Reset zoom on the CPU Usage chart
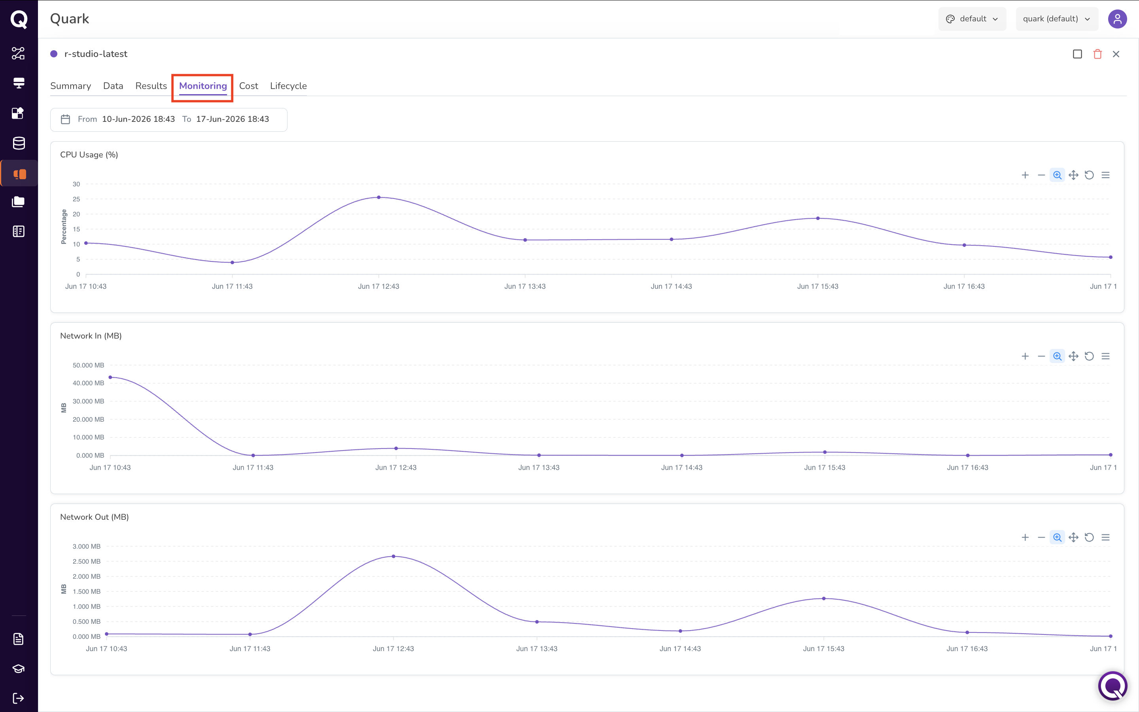This screenshot has width=1139, height=712. coord(1089,175)
